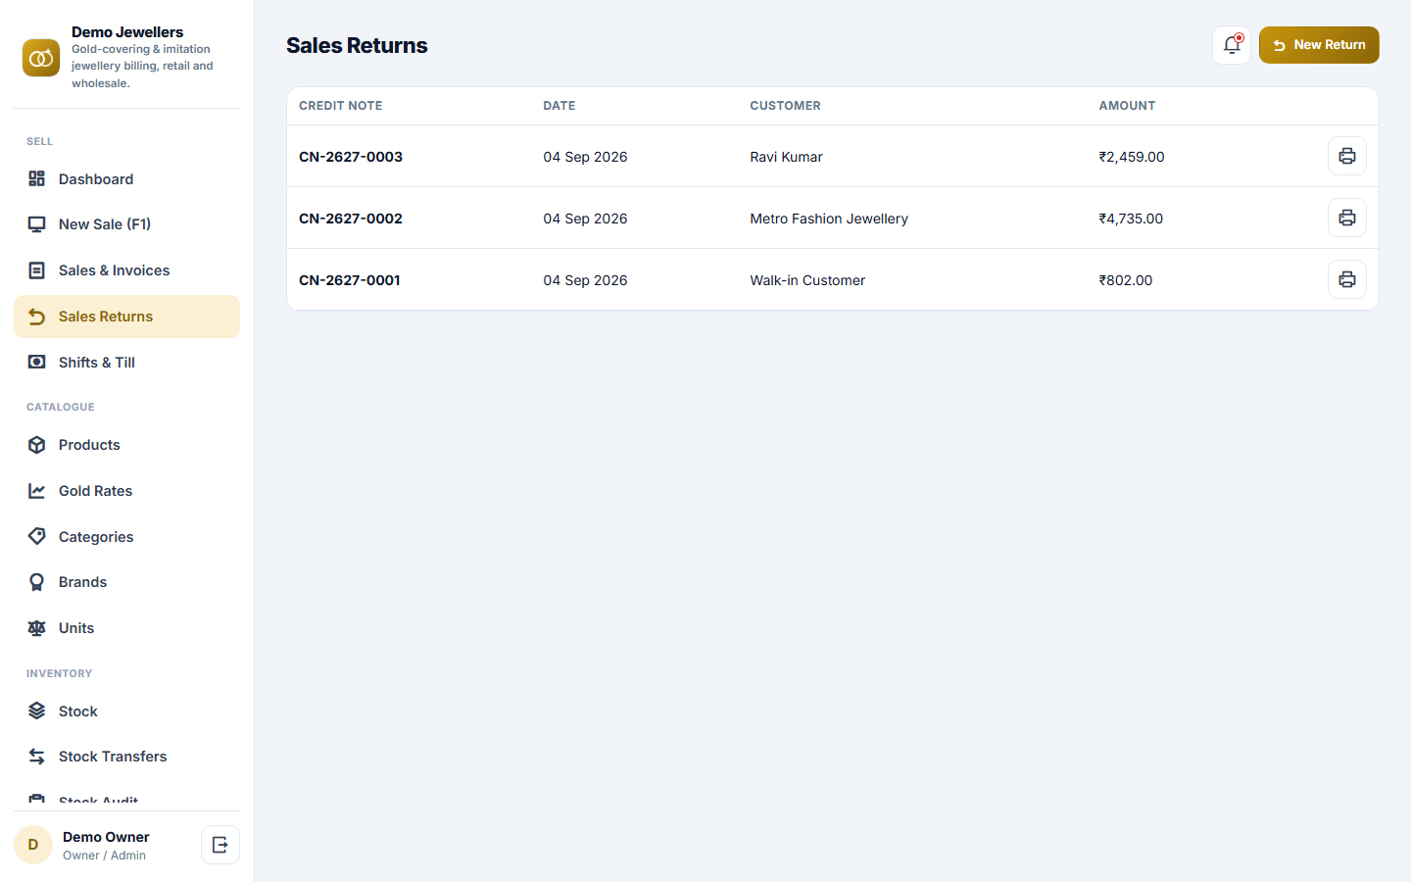
Task: Print credit note CN-2627-0002
Action: click(1347, 218)
